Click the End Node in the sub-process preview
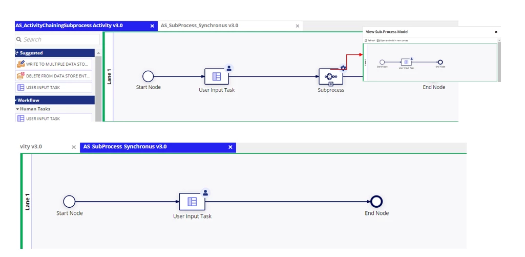The width and height of the screenshot is (525, 257). tap(440, 62)
